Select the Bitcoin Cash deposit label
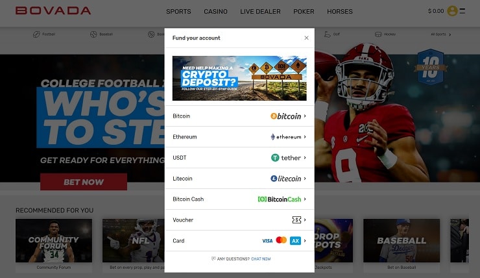The width and height of the screenshot is (480, 278). pyautogui.click(x=188, y=199)
